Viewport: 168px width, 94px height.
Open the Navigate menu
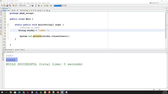(x=11, y=3)
